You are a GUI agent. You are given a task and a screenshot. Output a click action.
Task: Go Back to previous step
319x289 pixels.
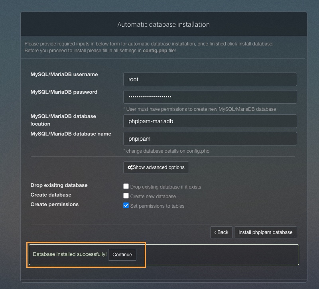pos(221,232)
